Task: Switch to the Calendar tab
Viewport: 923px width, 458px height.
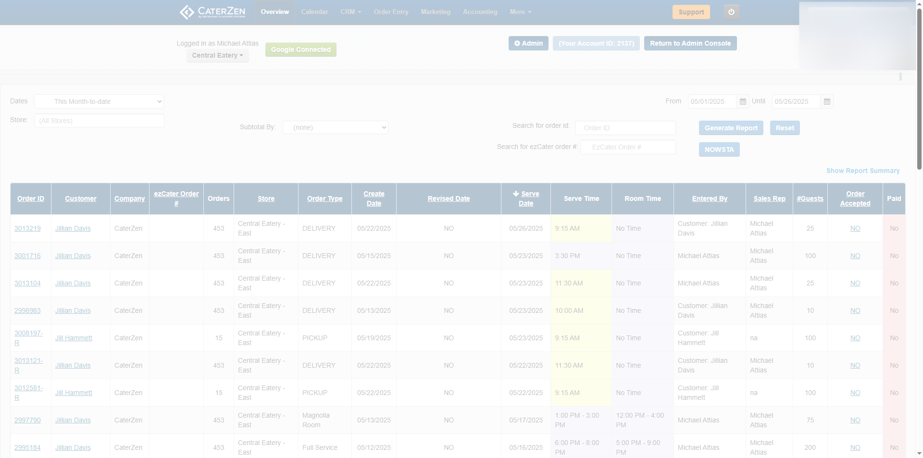Action: point(314,12)
